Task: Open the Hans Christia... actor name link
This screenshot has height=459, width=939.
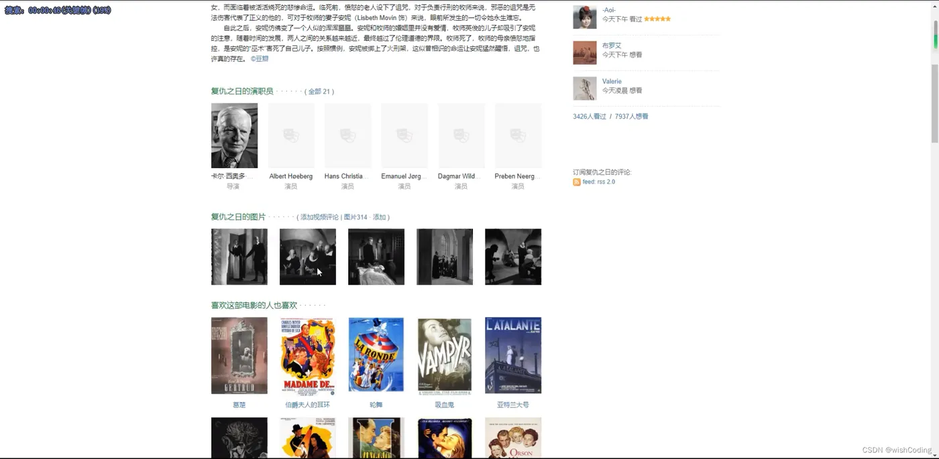Action: (347, 176)
